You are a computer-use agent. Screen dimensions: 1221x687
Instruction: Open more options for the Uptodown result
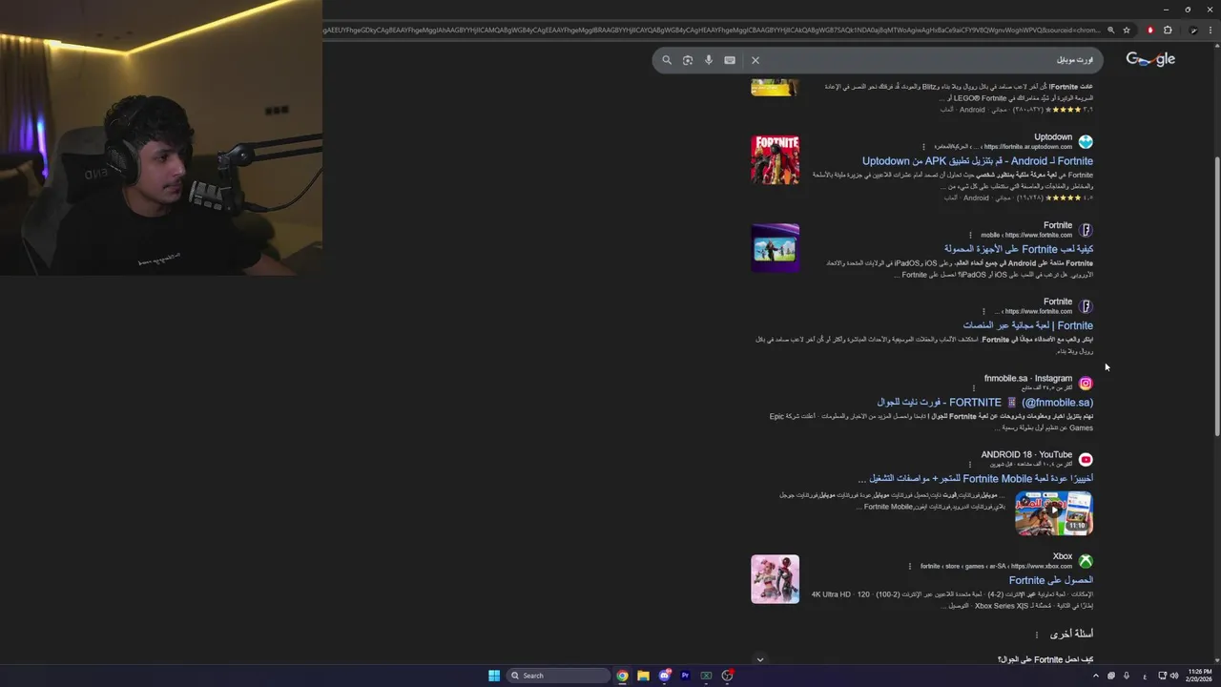[923, 147]
